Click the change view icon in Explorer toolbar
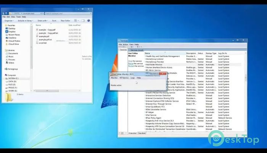This screenshot has width=267, height=153. pos(76,21)
